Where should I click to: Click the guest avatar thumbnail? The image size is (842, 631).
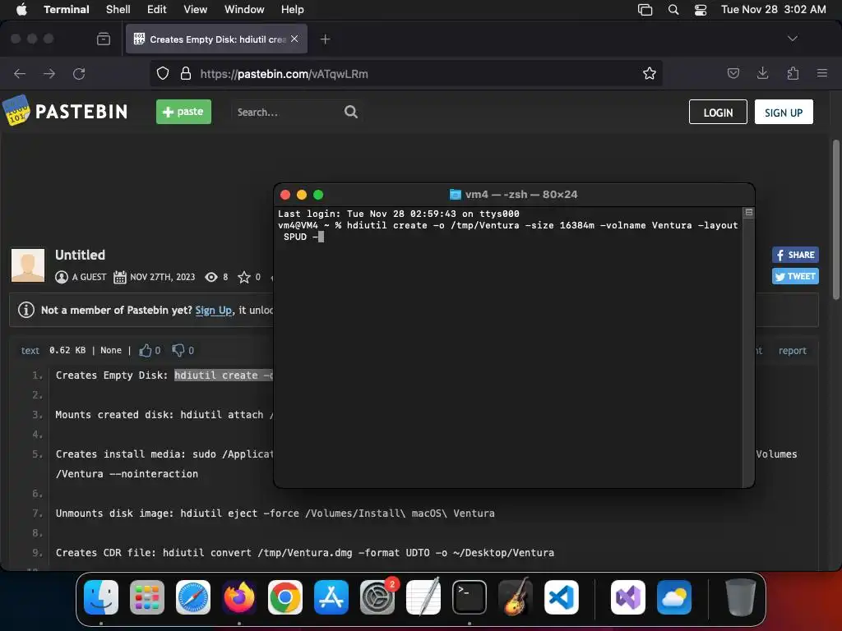pos(28,265)
